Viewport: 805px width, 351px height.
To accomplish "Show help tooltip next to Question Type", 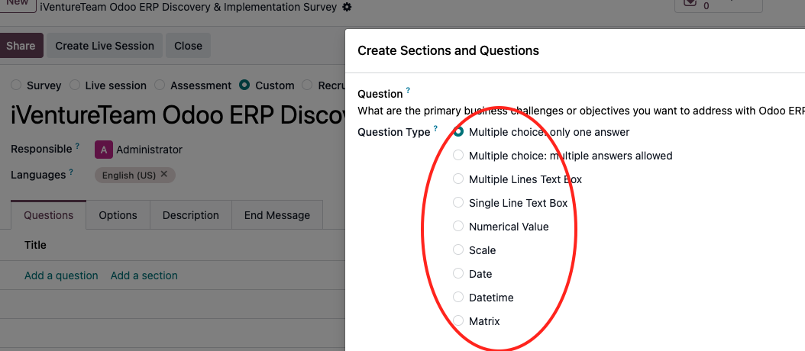I will click(436, 129).
